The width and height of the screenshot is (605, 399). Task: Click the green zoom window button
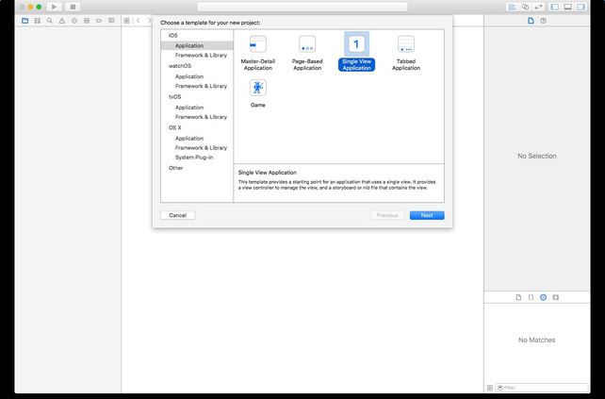pyautogui.click(x=39, y=7)
